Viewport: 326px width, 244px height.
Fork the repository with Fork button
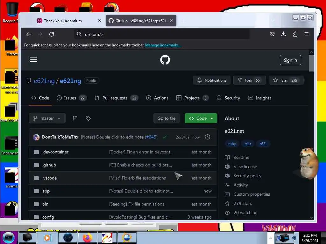point(250,80)
